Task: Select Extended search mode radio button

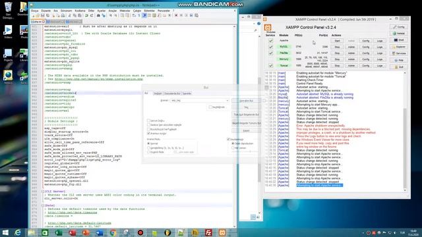Action: tap(148, 147)
